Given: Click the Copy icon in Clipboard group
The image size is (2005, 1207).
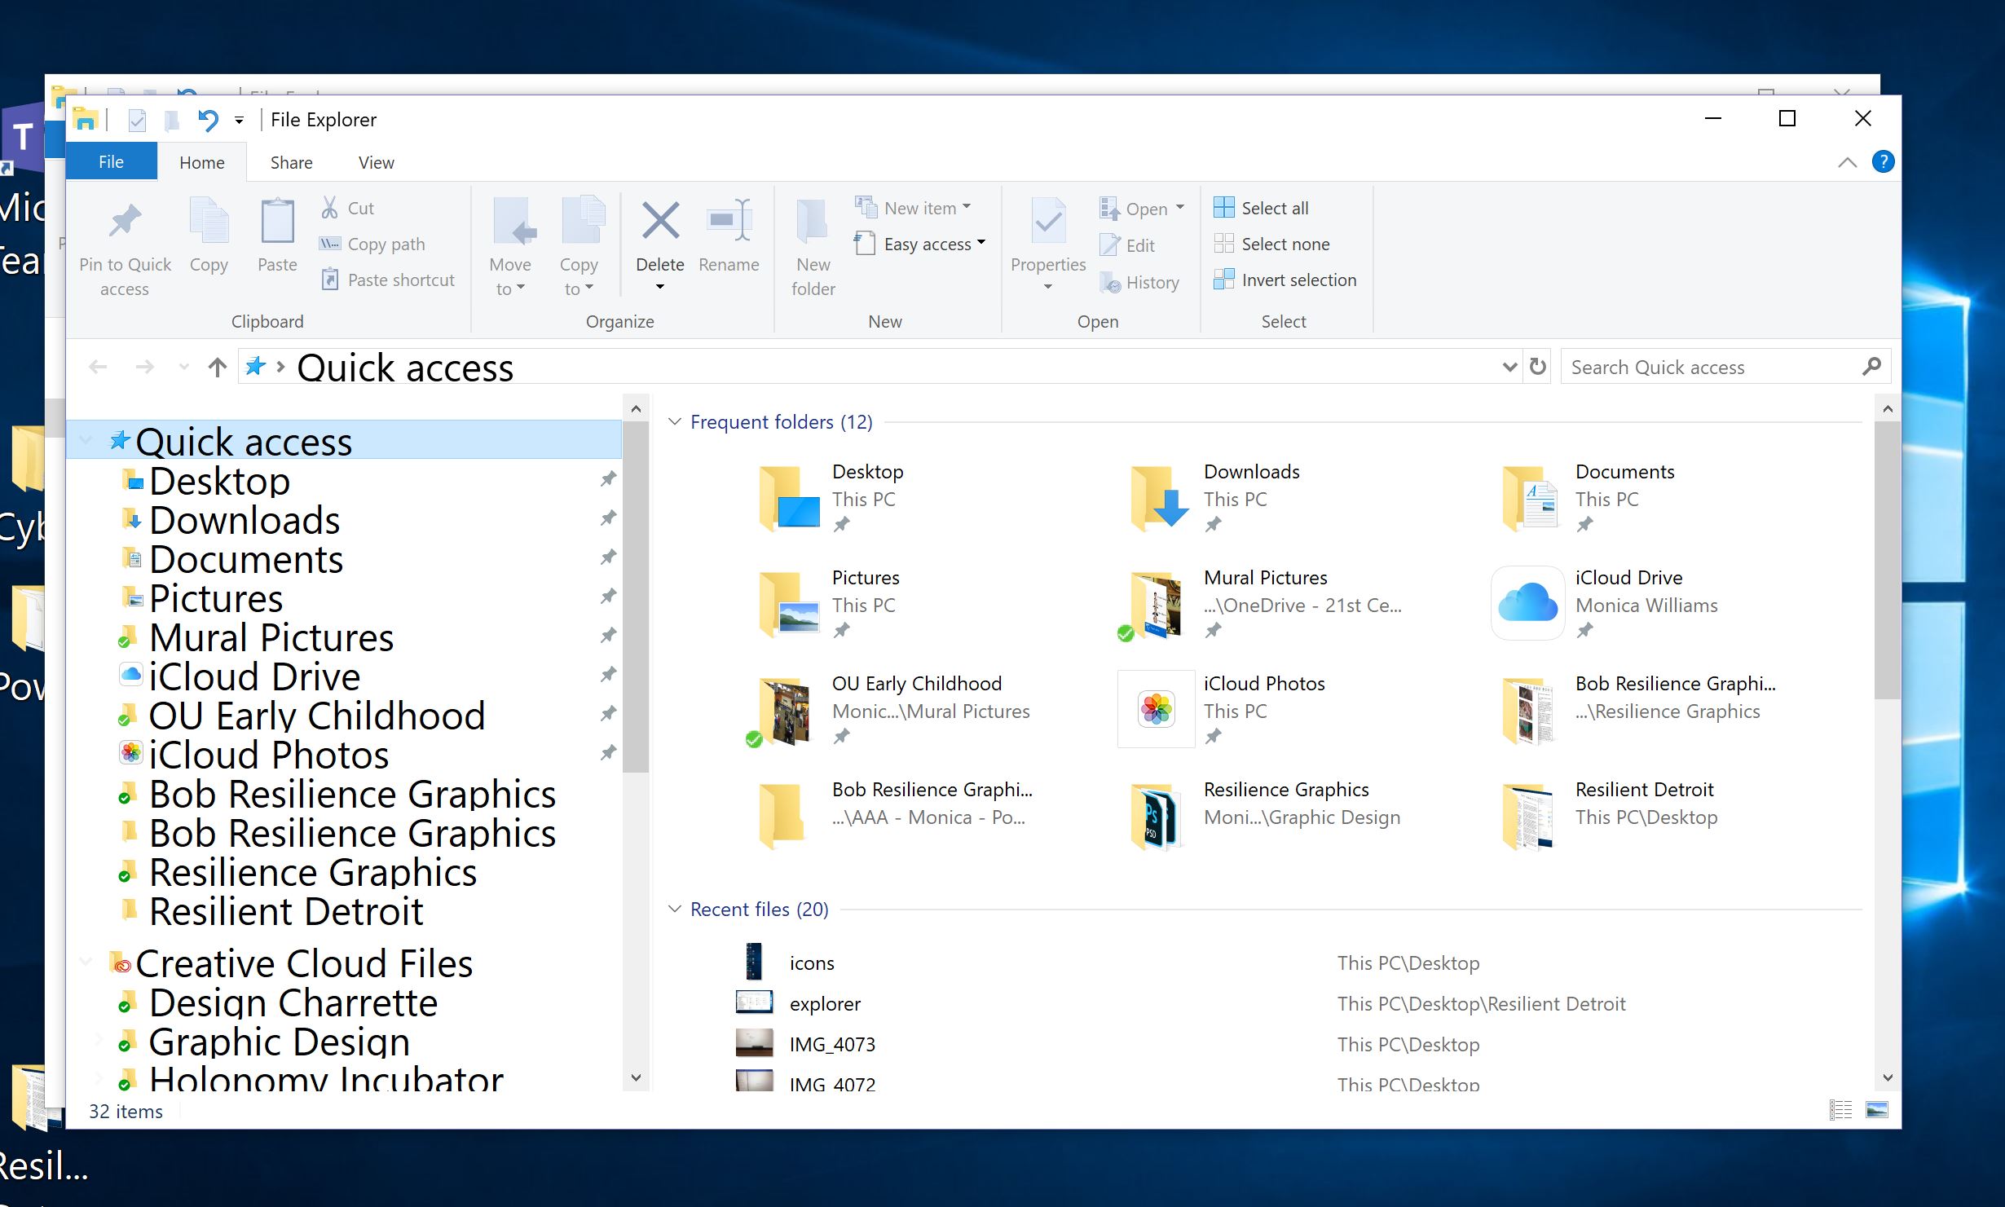Looking at the screenshot, I should (209, 220).
